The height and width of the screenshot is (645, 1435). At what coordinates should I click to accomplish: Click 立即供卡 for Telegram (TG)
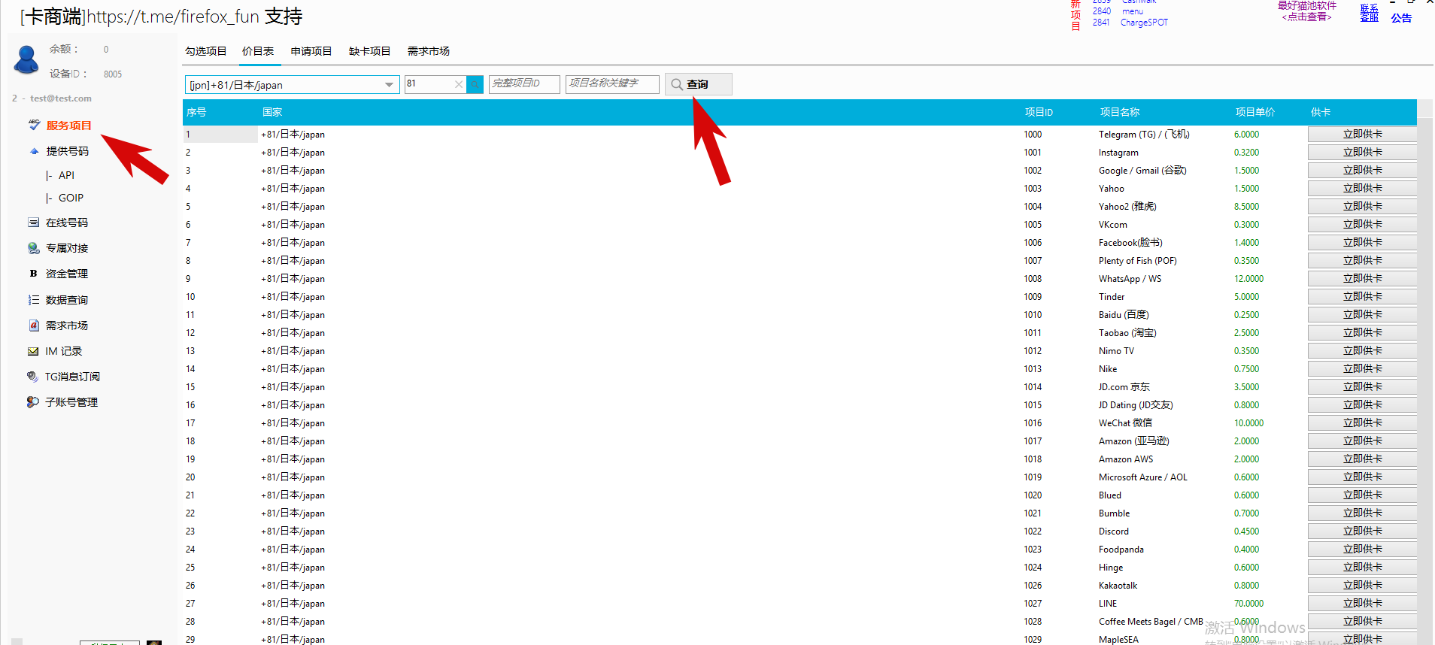pos(1362,134)
